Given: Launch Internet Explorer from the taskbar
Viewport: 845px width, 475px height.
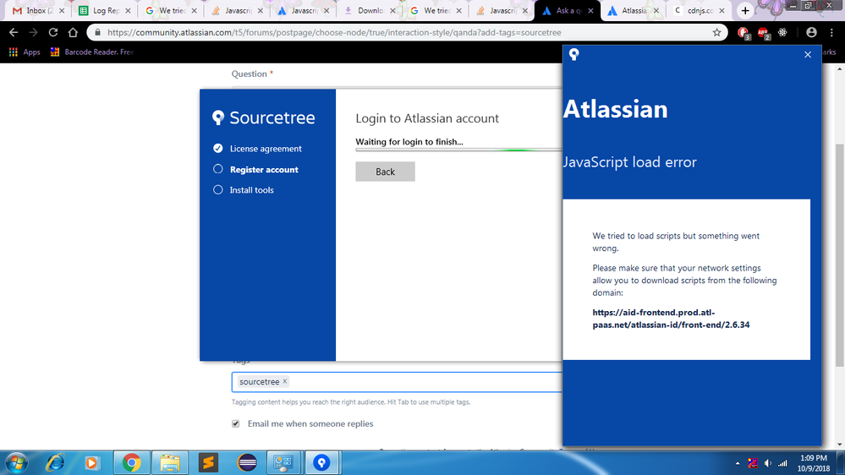Looking at the screenshot, I should [55, 462].
